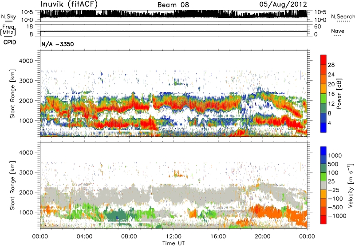
Task: Click the red segment of Power colorbar
Action: point(323,60)
